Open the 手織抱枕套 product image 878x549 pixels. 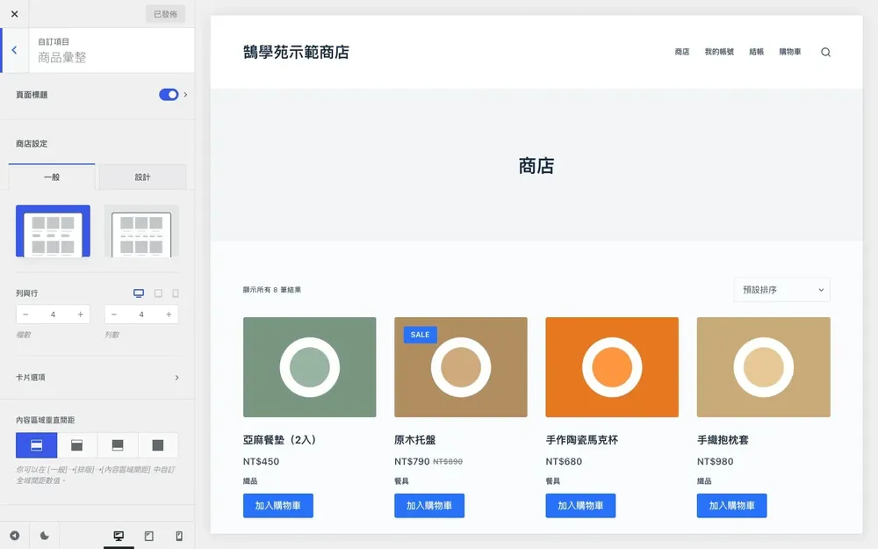(763, 367)
